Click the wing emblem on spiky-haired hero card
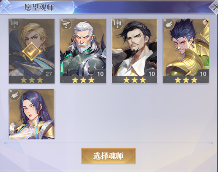Image resolution: width=218 pixels, height=172 pixels. click(x=169, y=24)
